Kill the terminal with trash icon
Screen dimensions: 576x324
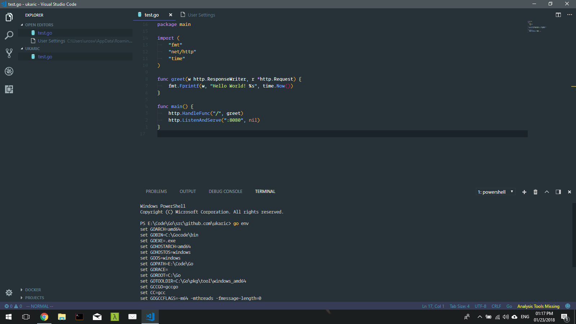tap(535, 192)
